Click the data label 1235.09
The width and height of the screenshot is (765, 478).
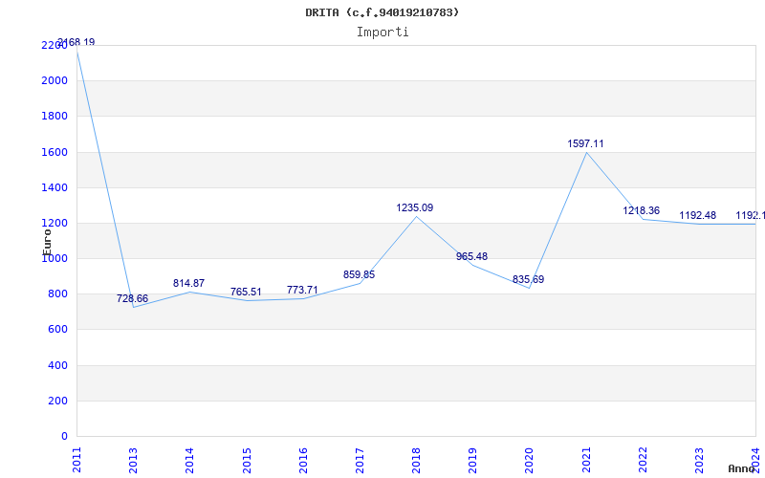(x=415, y=207)
